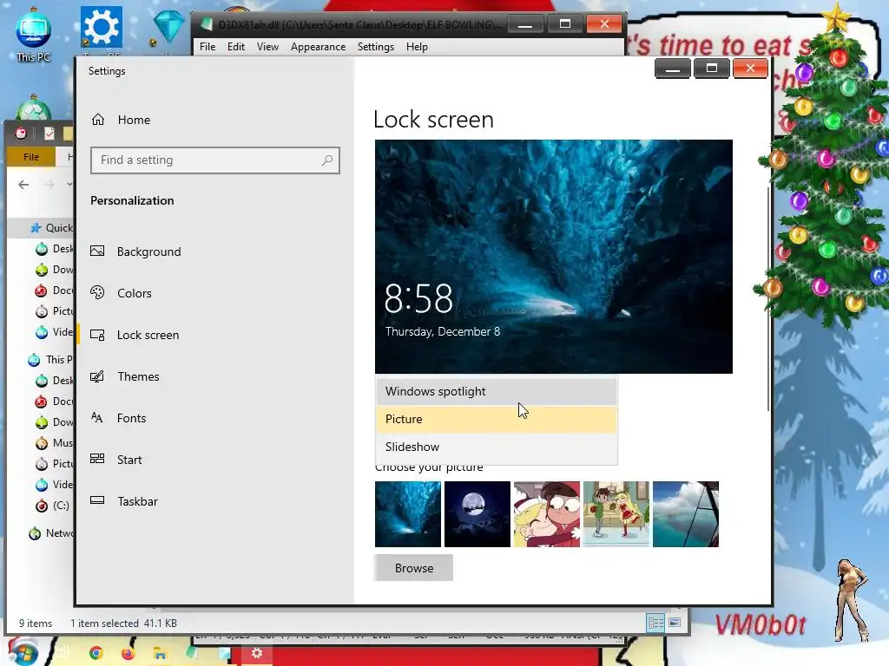Image resolution: width=889 pixels, height=666 pixels.
Task: Click lock screen preview image
Action: point(553,257)
